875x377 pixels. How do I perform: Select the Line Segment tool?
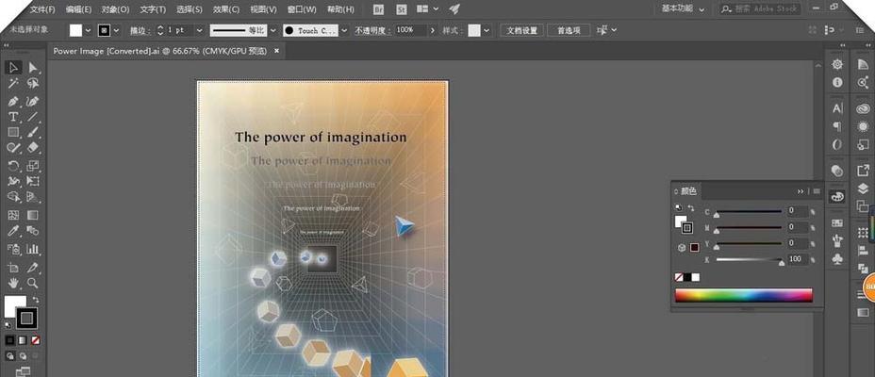32,117
